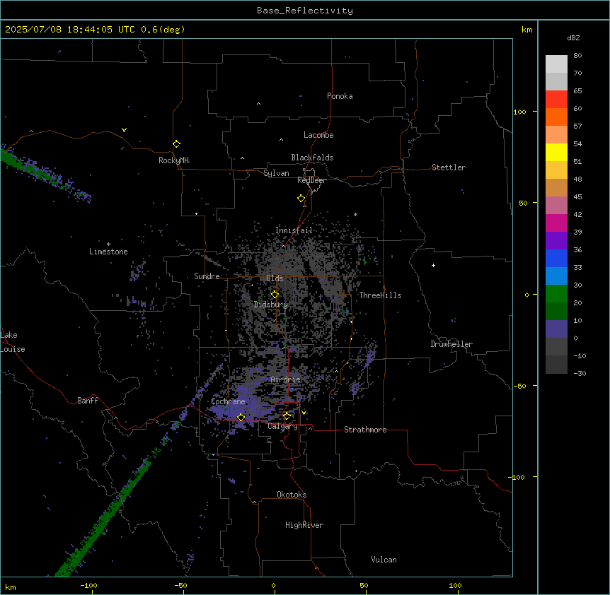Pick the bright green 20-30 dBZ swatch

[556, 294]
